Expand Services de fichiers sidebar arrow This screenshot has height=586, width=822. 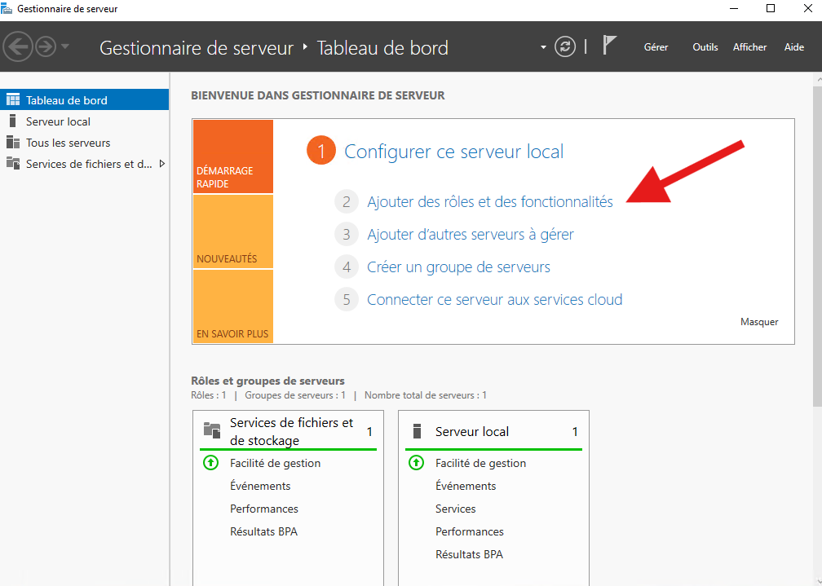(161, 164)
